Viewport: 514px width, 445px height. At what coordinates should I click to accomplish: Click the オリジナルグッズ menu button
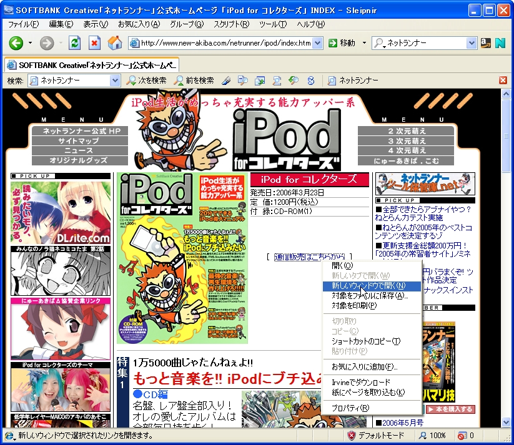[x=80, y=160]
